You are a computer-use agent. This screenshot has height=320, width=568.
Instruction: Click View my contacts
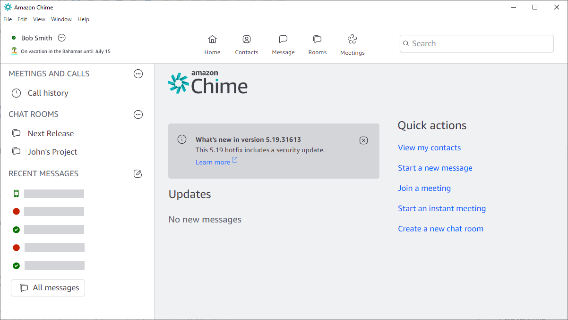pyautogui.click(x=429, y=148)
